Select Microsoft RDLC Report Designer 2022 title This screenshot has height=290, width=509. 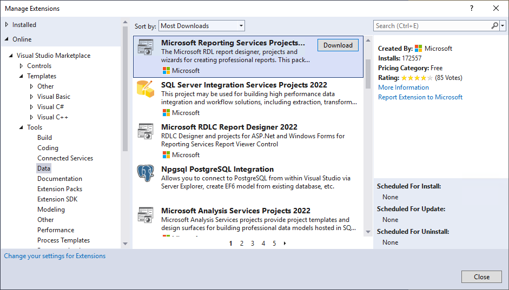(229, 127)
